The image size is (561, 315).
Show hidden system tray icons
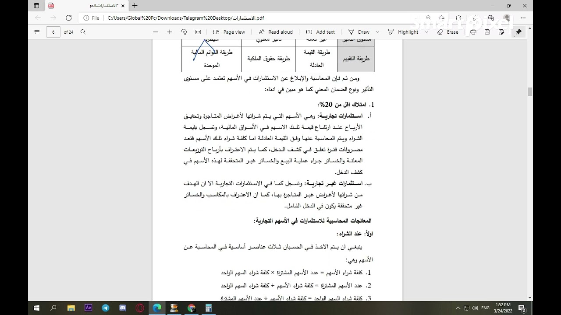(458, 308)
